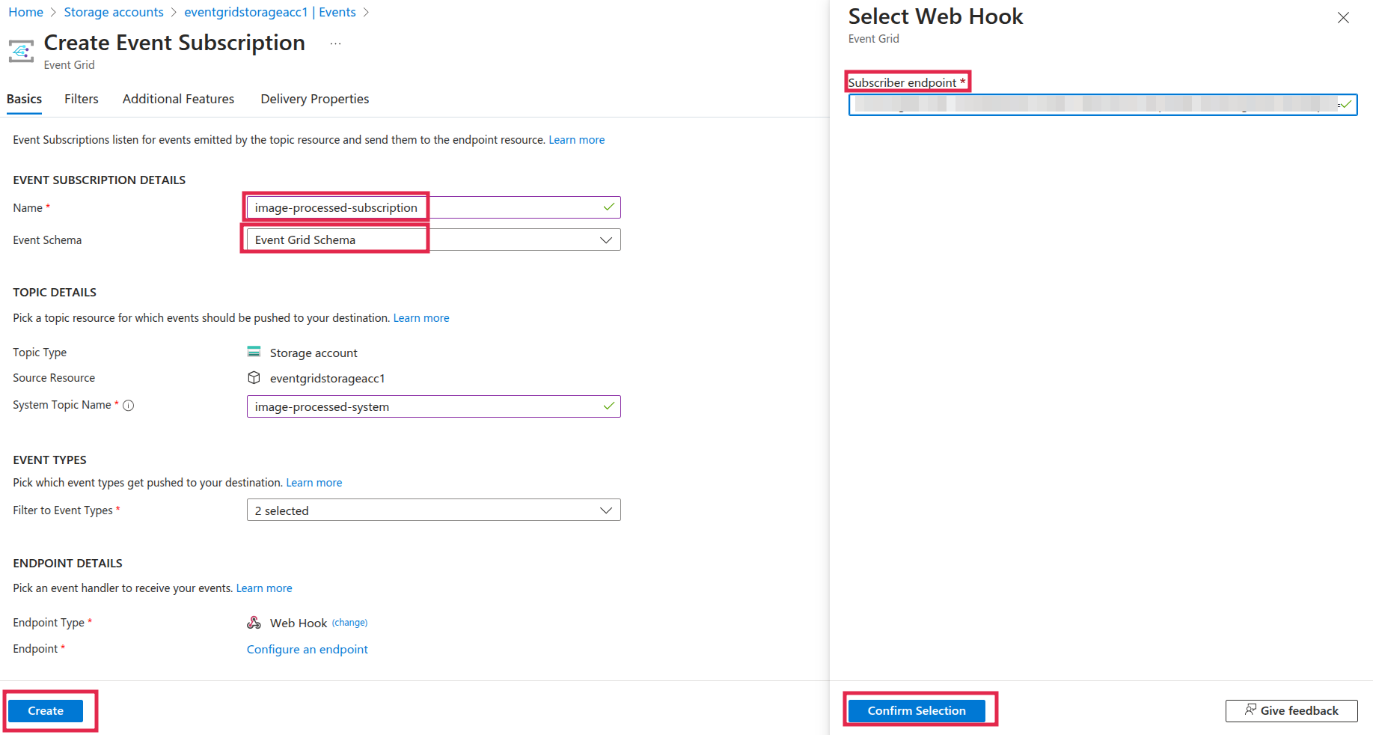Click the Storage account topic type icon
The width and height of the screenshot is (1373, 735).
pos(254,352)
